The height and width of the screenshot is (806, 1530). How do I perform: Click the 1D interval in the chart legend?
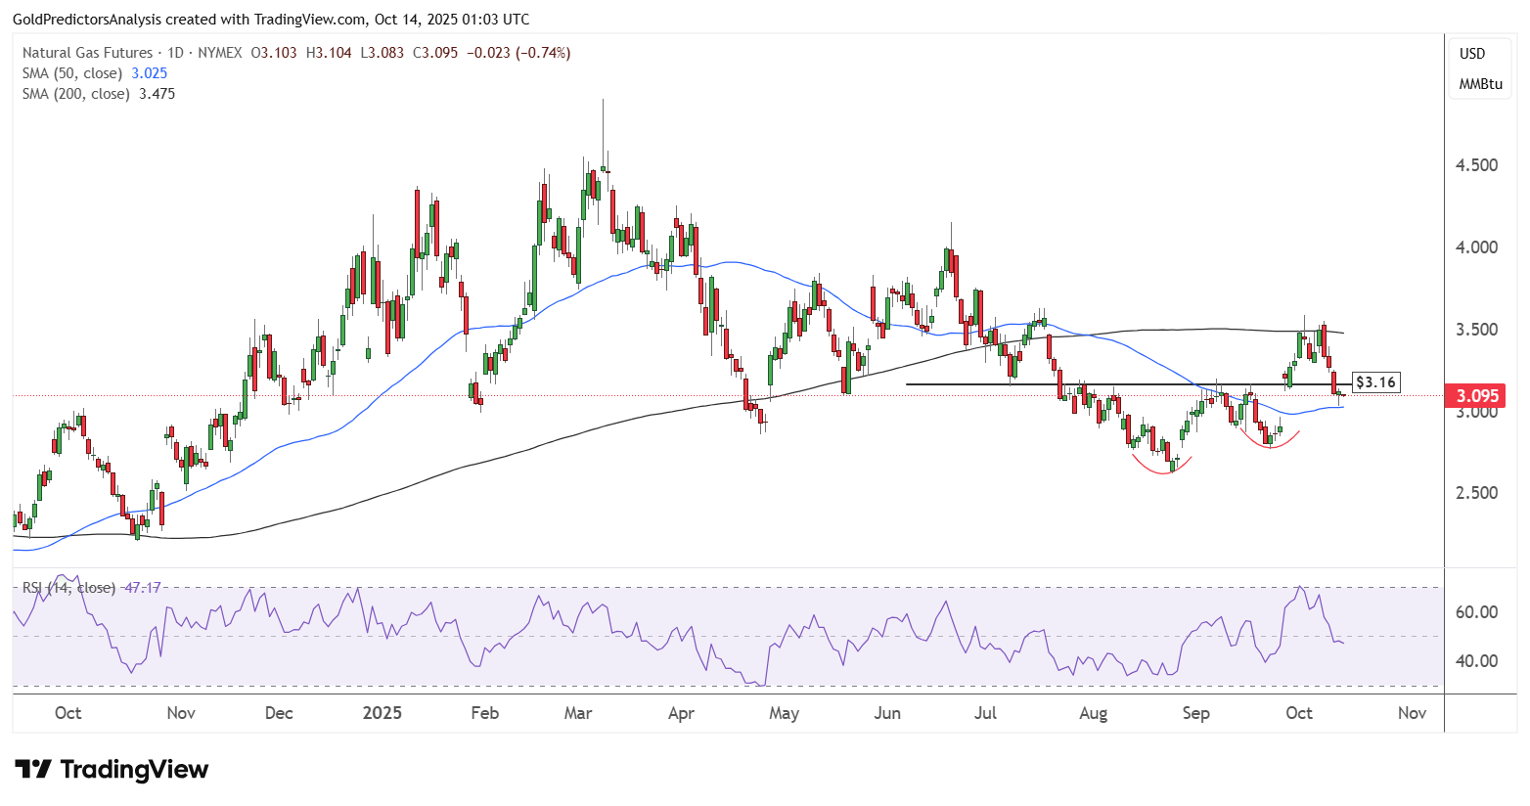click(x=176, y=53)
